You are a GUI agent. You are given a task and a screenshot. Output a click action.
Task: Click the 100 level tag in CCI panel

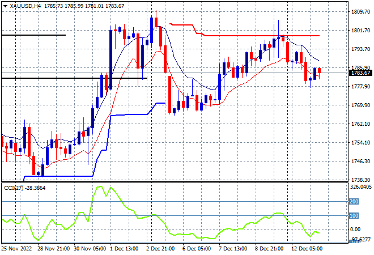354,216
